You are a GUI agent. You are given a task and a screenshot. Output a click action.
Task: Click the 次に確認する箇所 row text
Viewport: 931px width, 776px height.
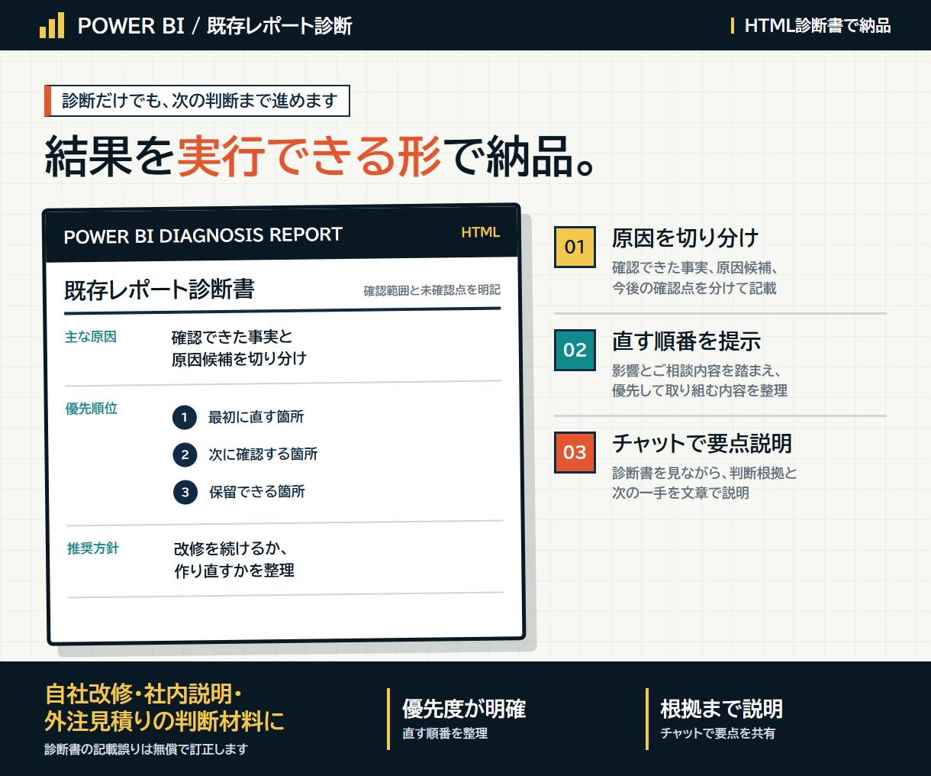coord(263,454)
